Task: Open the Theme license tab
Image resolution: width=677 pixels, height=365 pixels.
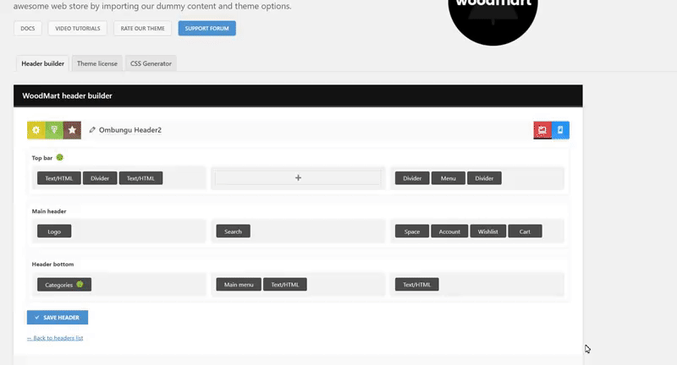Action: (97, 63)
